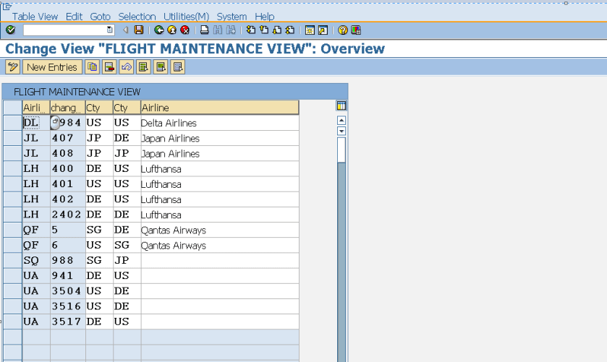The image size is (607, 362).
Task: Open the Table View menu
Action: 35,16
